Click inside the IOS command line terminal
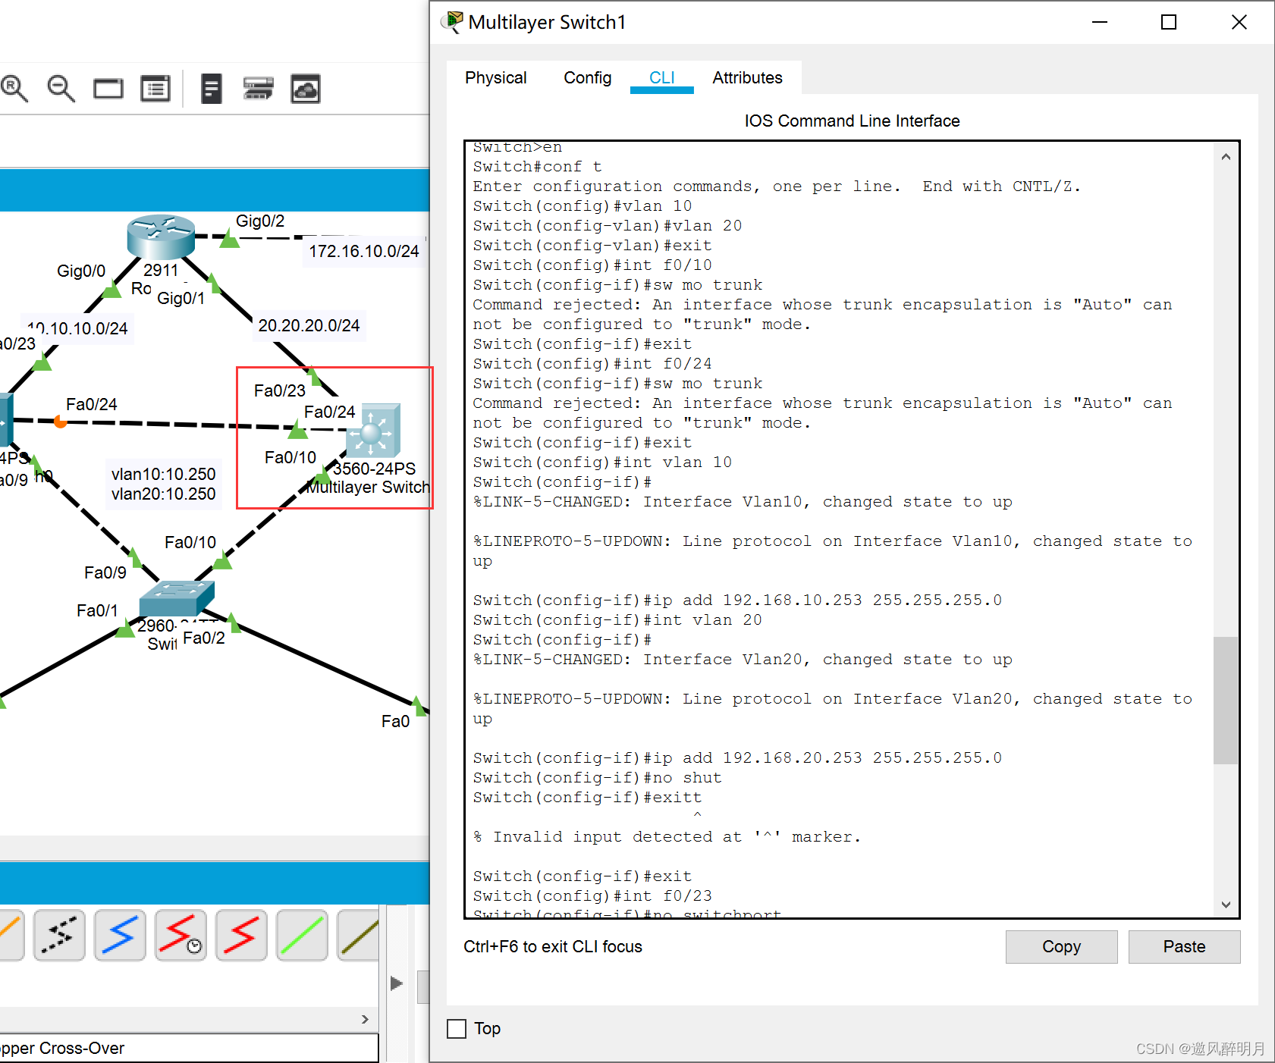 pyautogui.click(x=834, y=531)
